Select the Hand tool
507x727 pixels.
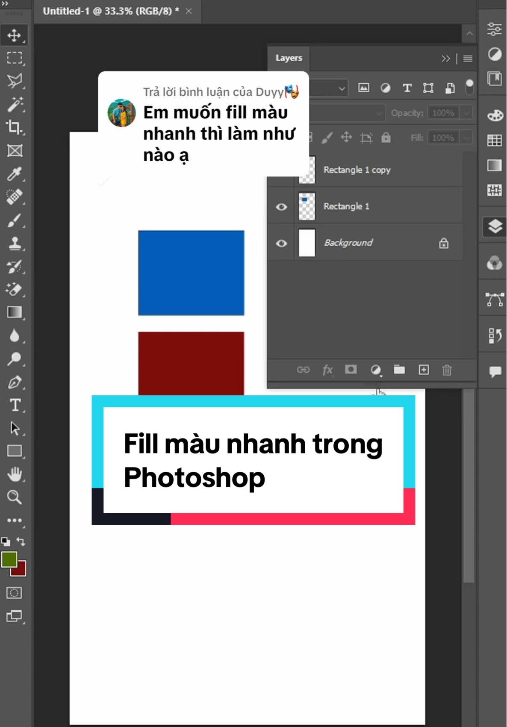pos(15,474)
